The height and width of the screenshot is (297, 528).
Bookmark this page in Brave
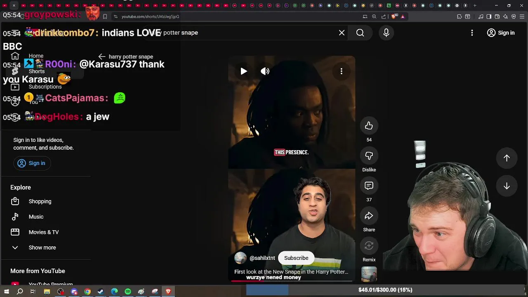point(105,16)
